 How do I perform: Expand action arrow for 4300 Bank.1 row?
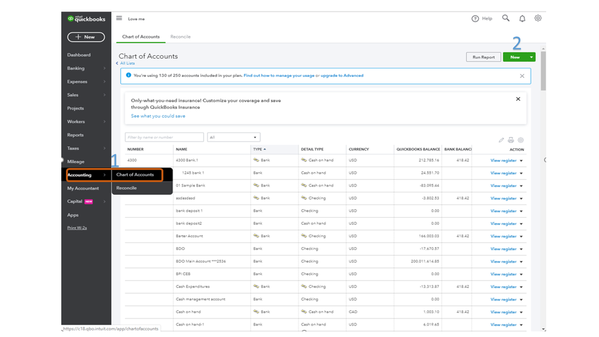click(x=521, y=161)
